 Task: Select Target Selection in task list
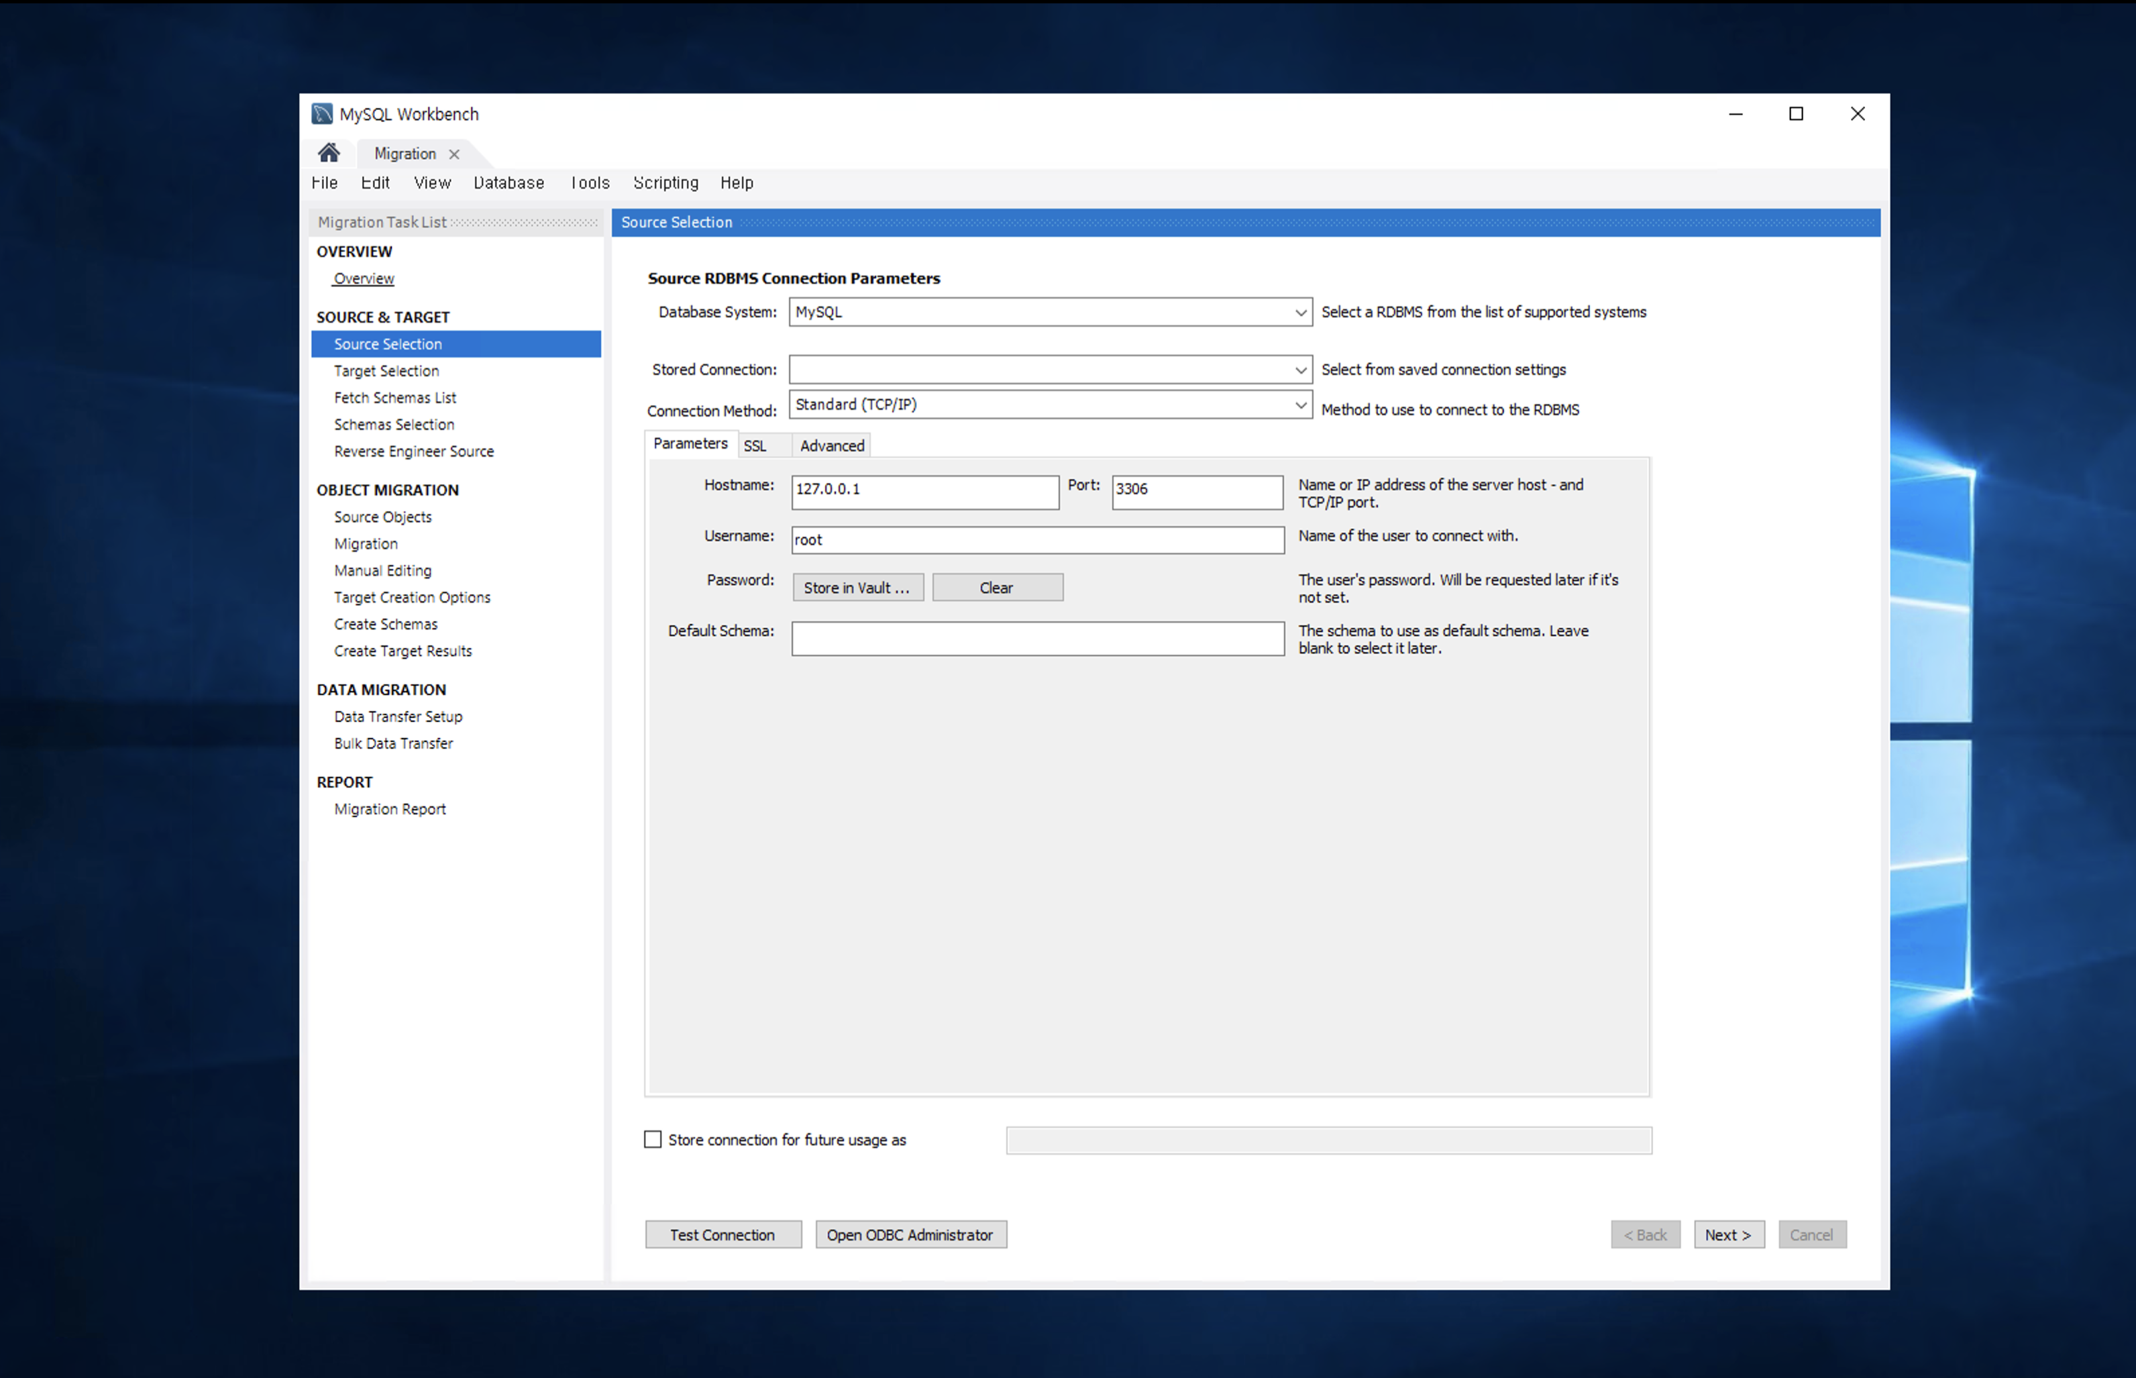tap(386, 370)
